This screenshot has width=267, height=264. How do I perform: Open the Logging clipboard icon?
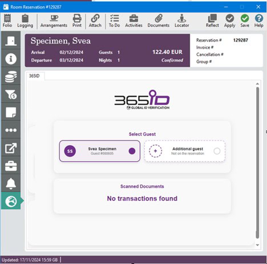[x=25, y=21]
